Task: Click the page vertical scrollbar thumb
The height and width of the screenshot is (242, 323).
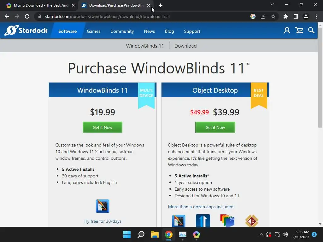Action: point(320,77)
